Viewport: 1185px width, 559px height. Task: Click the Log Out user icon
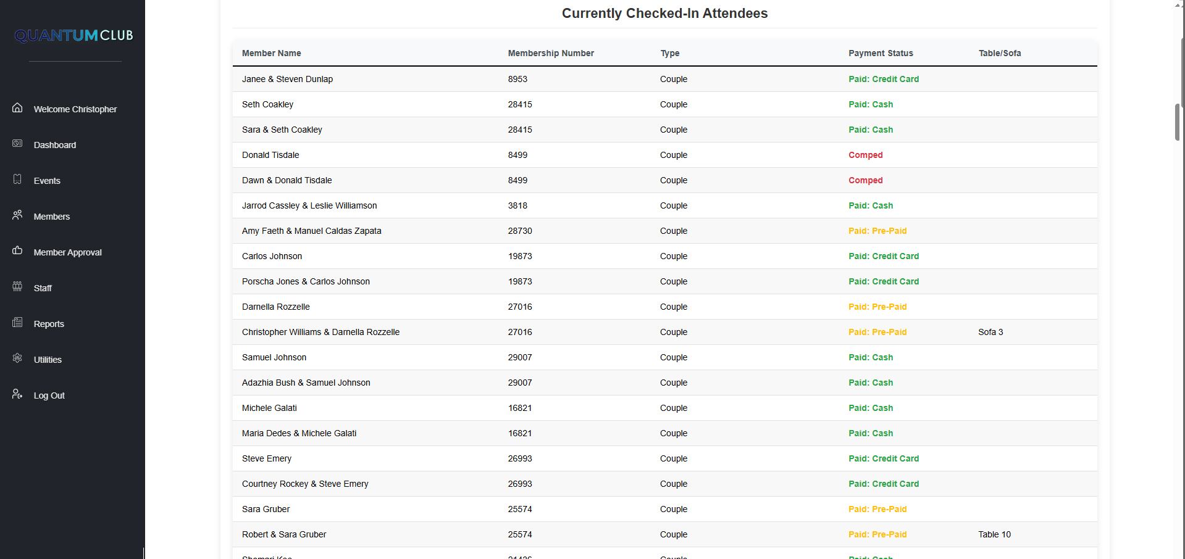[17, 394]
